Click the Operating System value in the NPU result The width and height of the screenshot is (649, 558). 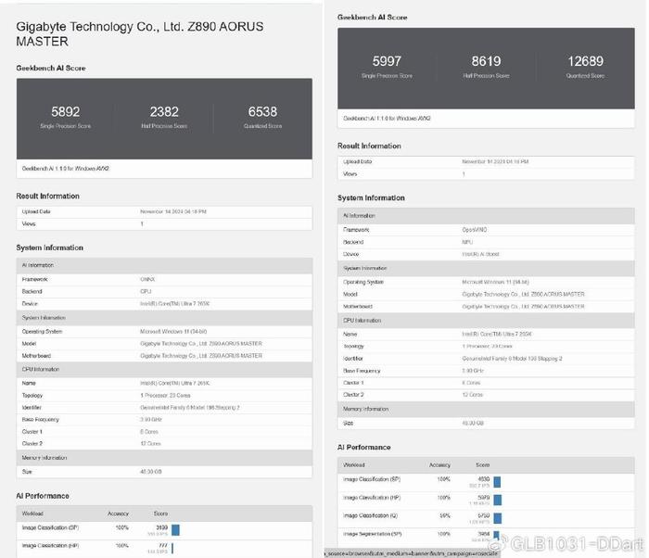coord(495,282)
